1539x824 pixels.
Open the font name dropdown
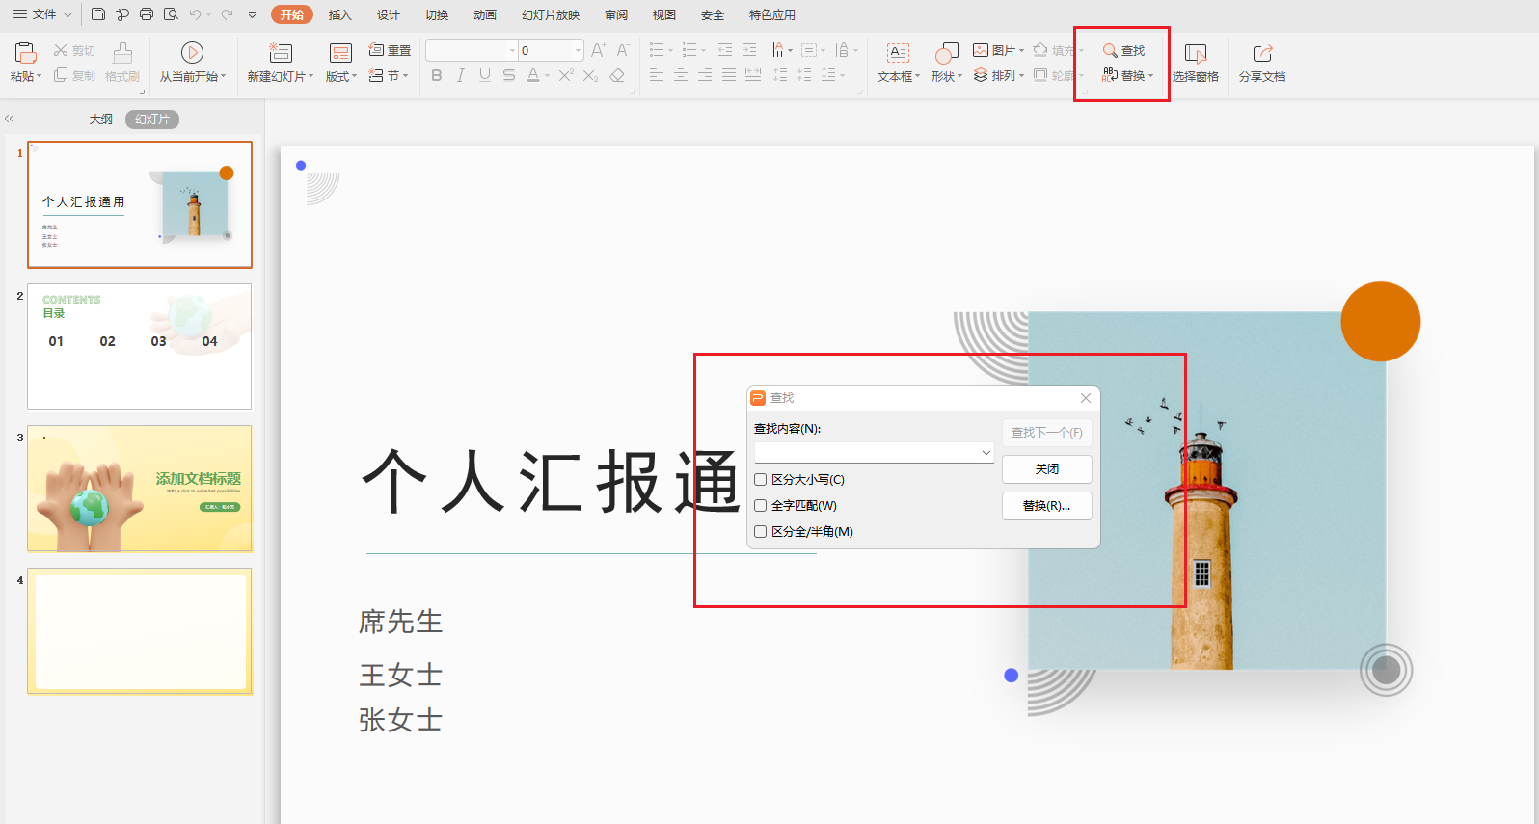[512, 50]
